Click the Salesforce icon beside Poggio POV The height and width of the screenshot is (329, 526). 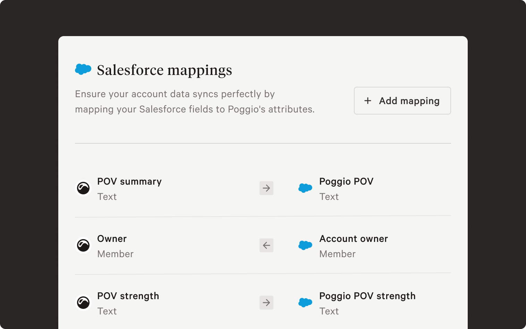[305, 188]
